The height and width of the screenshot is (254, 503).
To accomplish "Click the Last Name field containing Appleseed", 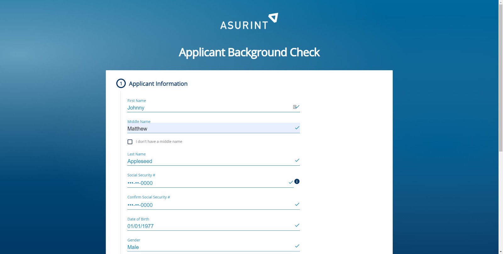I will (x=213, y=161).
